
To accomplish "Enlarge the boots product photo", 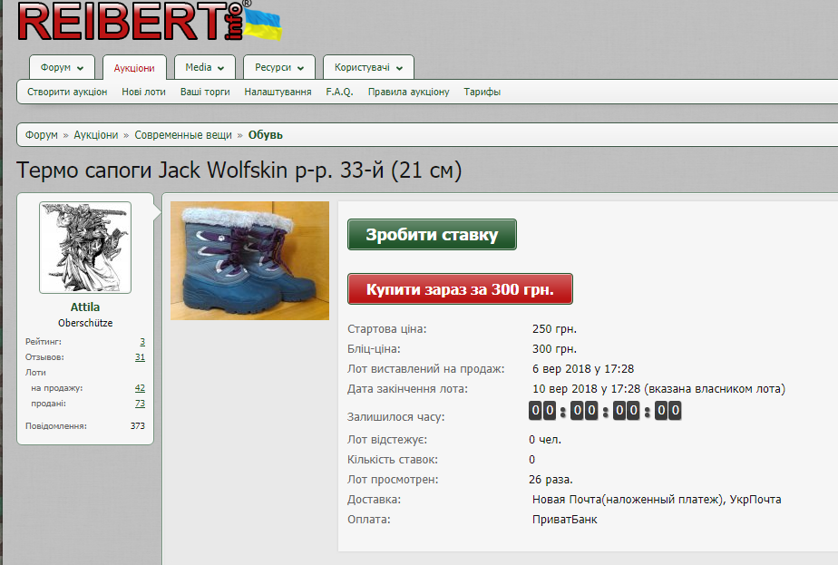I will (x=249, y=261).
